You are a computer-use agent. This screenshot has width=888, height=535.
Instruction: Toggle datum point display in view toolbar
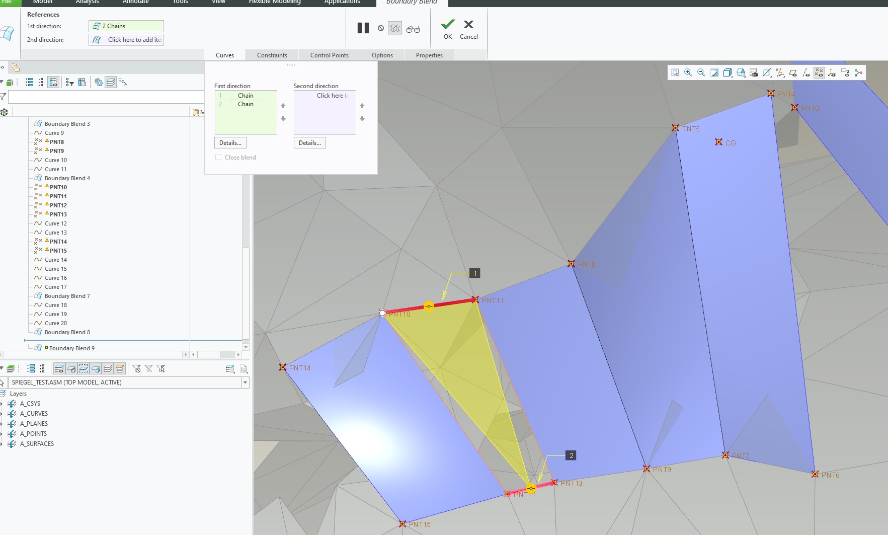[x=819, y=73]
